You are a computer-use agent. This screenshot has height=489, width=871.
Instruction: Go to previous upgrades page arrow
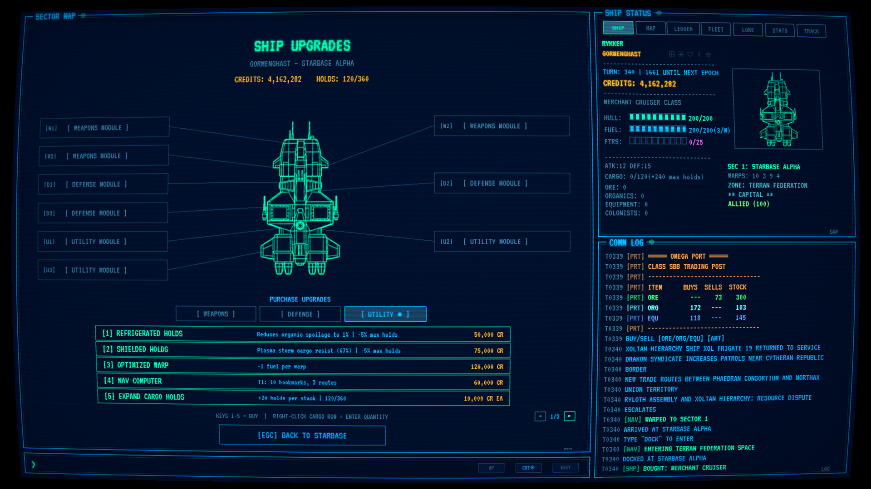[x=540, y=416]
